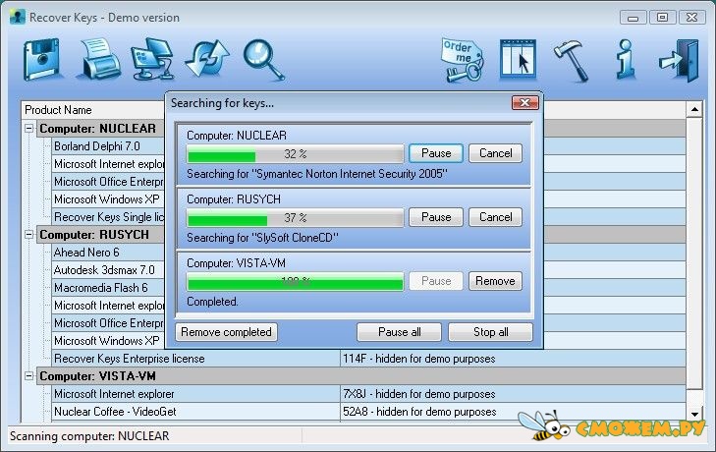This screenshot has width=716, height=452.
Task: Click the Remove completed button
Action: 226,332
